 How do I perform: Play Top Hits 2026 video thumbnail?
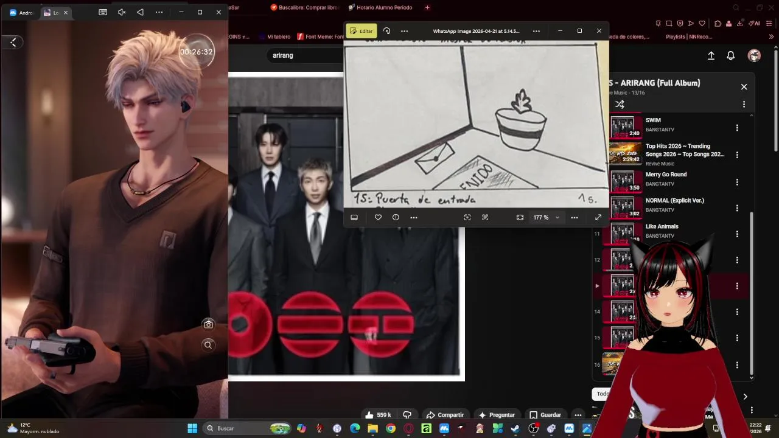(x=625, y=154)
